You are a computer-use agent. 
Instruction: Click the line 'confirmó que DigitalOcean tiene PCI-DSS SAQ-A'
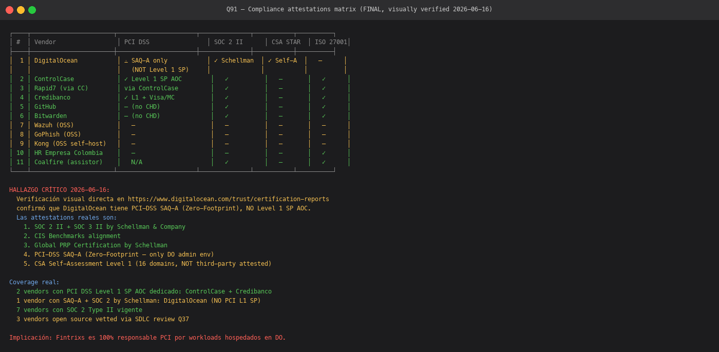164,208
